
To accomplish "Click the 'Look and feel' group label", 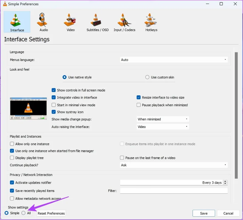I will click(19, 69).
